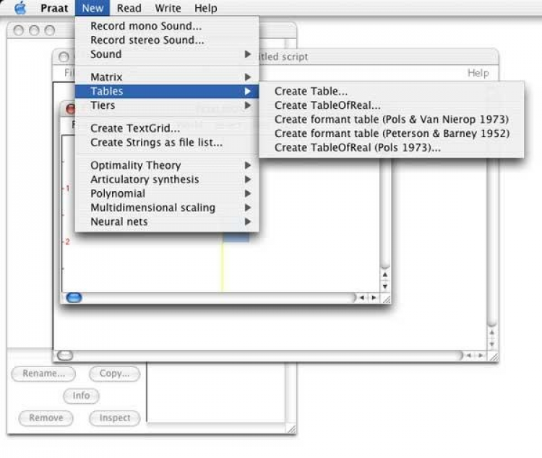Click the Copy... button
This screenshot has height=458, width=542.
pyautogui.click(x=115, y=374)
